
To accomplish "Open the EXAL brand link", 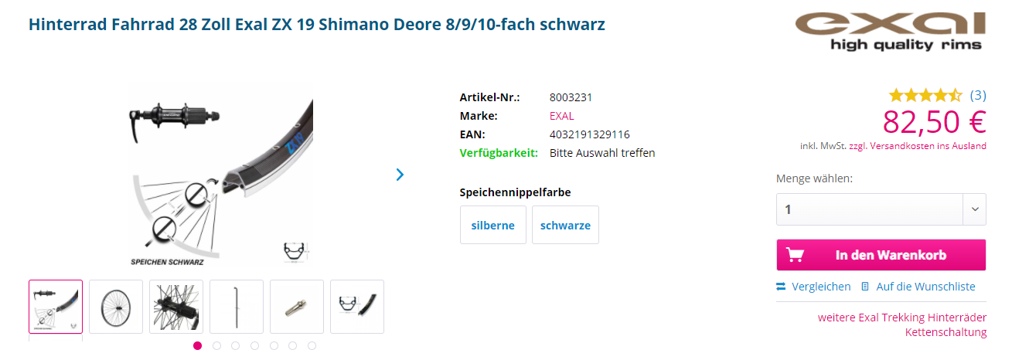I will (x=562, y=116).
